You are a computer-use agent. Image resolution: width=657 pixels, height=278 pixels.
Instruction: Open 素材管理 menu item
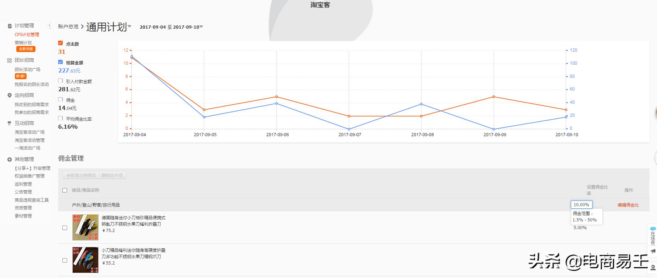[x=23, y=216]
